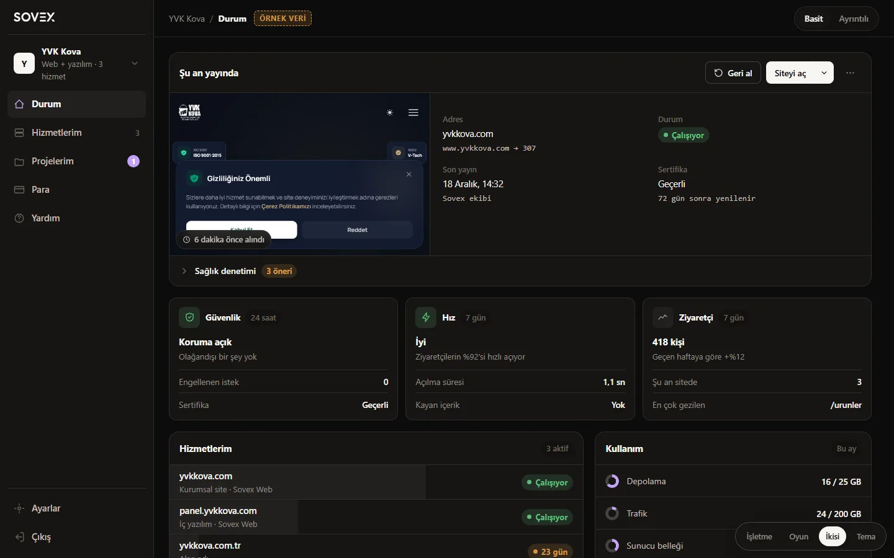Click the 3 öneri badge
The image size is (894, 558).
click(279, 271)
